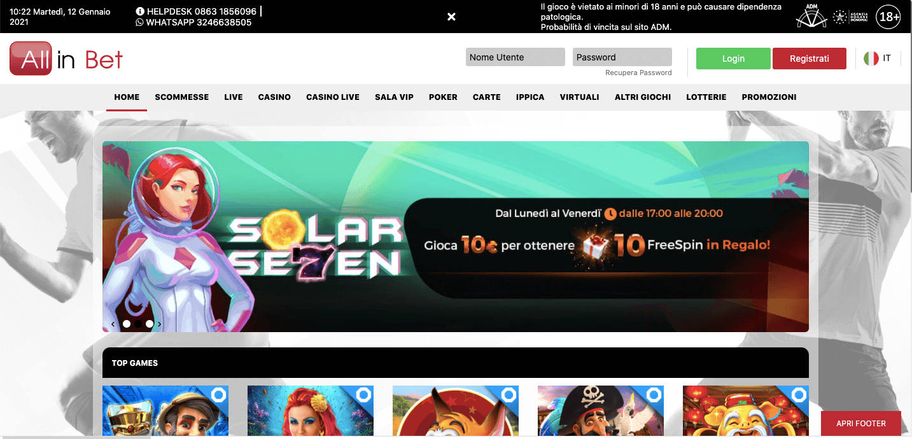The image size is (912, 439).
Task: Open the CASINO section
Action: point(274,97)
